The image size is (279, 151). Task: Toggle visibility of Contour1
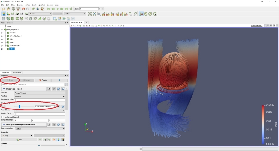pyautogui.click(x=2, y=33)
